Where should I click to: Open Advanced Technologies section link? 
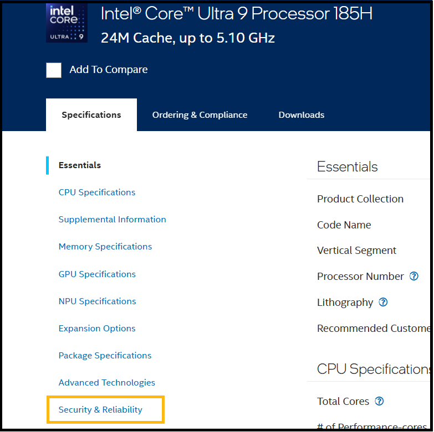[107, 383]
